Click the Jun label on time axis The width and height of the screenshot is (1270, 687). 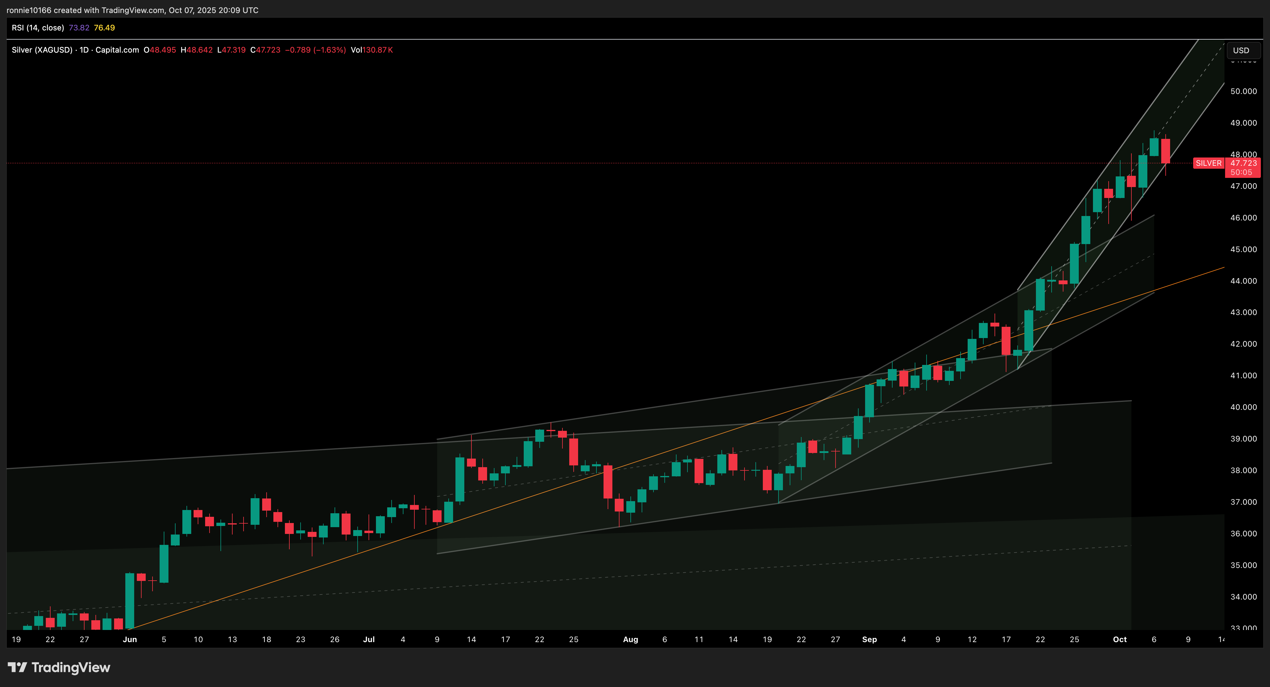coord(130,639)
